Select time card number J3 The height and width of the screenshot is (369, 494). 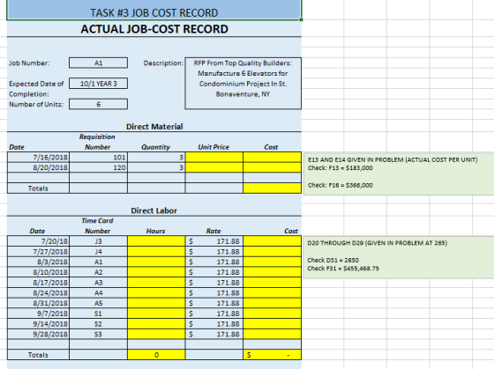(98, 241)
